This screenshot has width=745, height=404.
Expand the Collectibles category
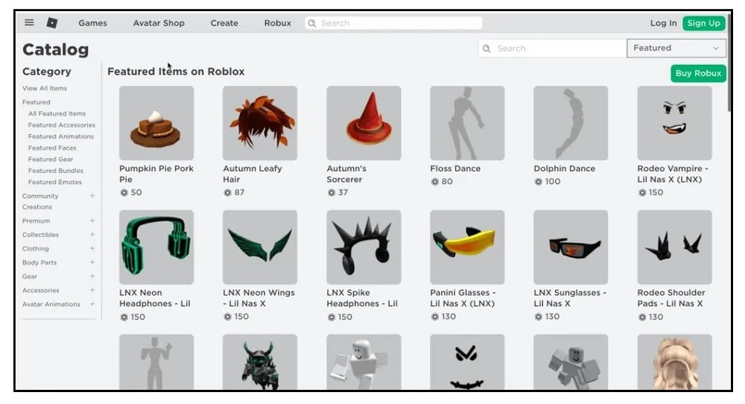pyautogui.click(x=92, y=234)
